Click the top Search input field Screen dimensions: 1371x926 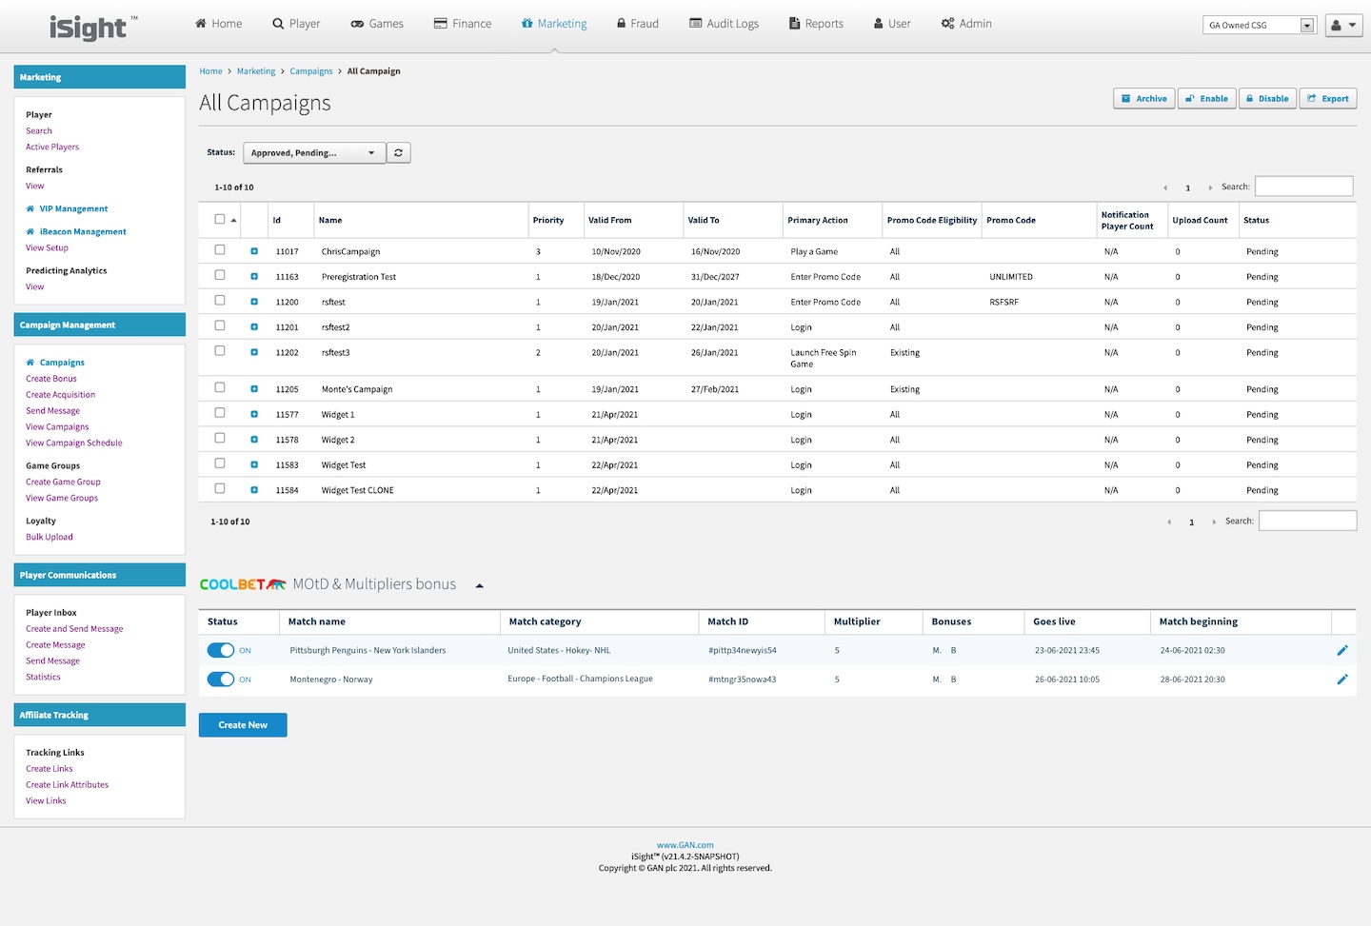click(x=1303, y=187)
